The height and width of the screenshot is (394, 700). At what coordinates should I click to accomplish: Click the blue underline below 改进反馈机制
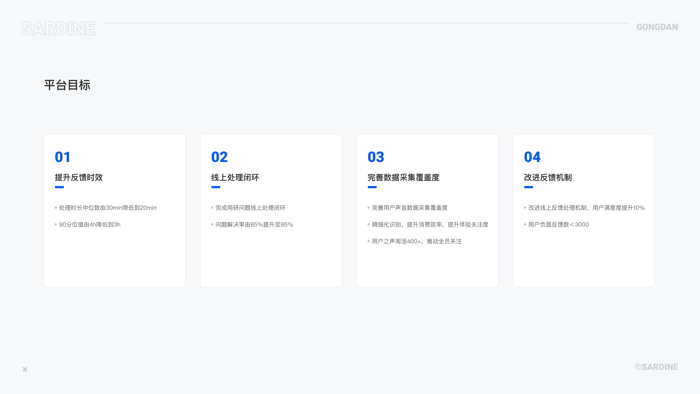coord(528,187)
